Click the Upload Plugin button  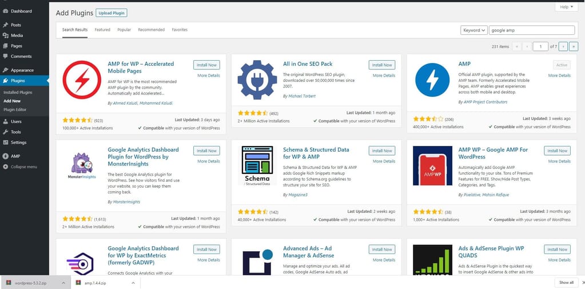(112, 13)
